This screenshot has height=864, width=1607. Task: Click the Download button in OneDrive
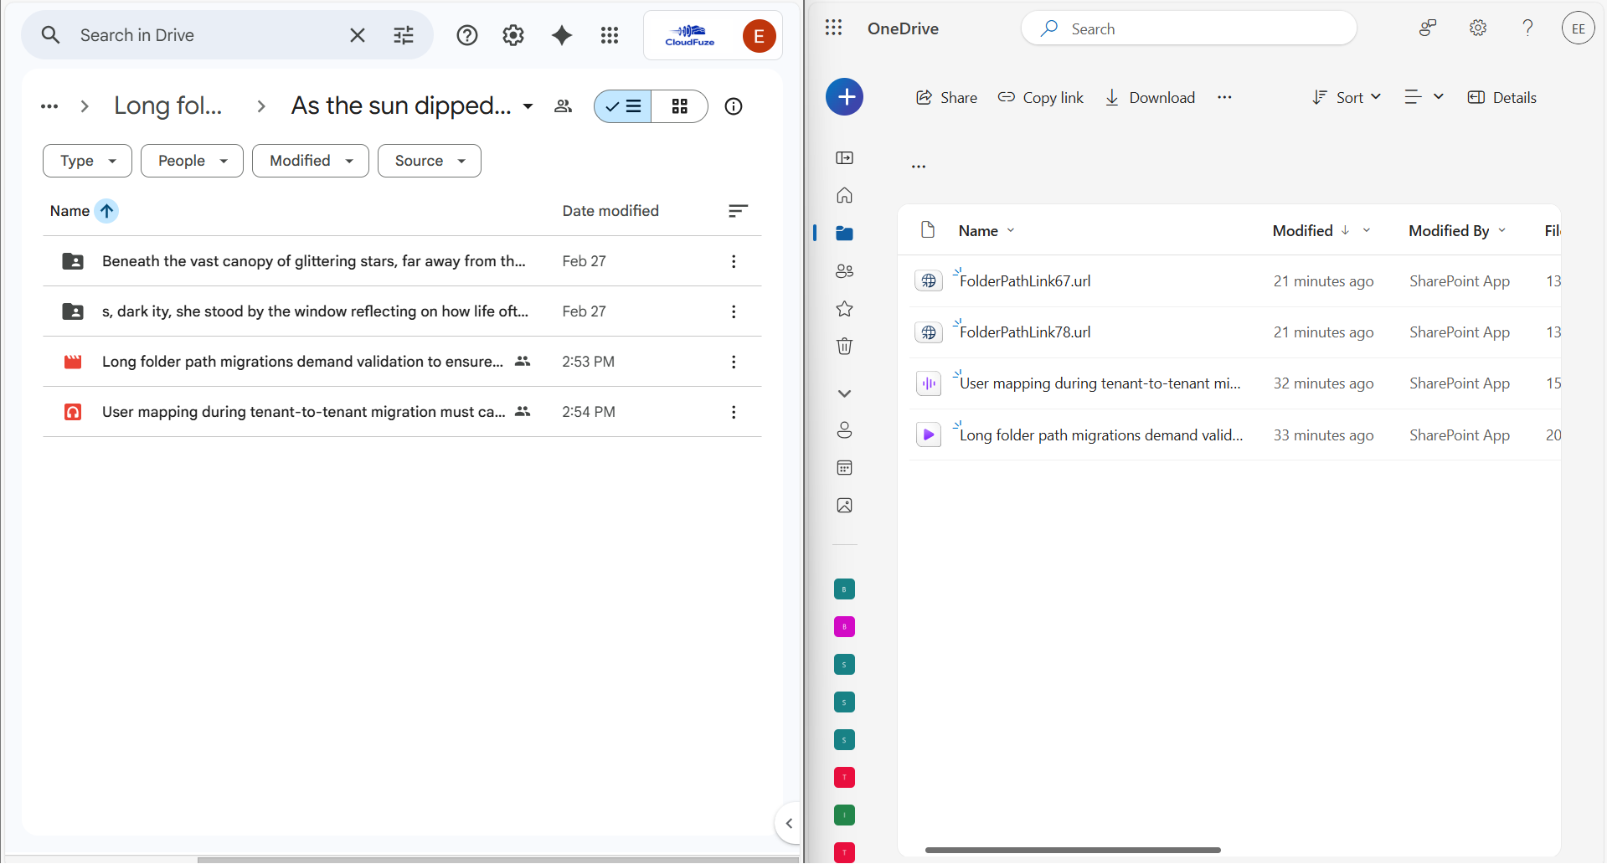click(x=1150, y=97)
